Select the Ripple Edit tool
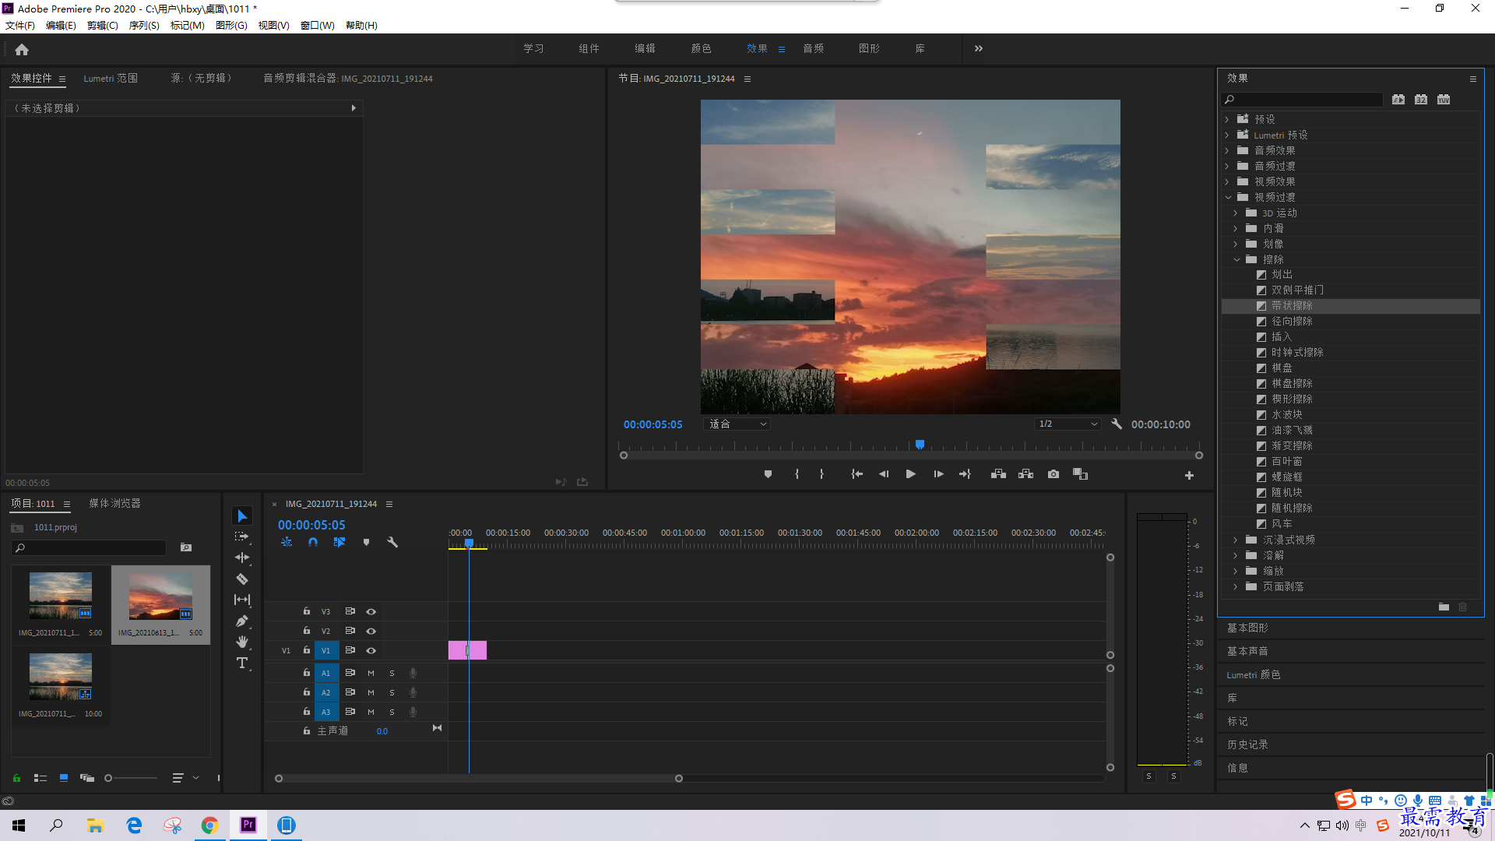This screenshot has height=841, width=1495. (x=242, y=558)
